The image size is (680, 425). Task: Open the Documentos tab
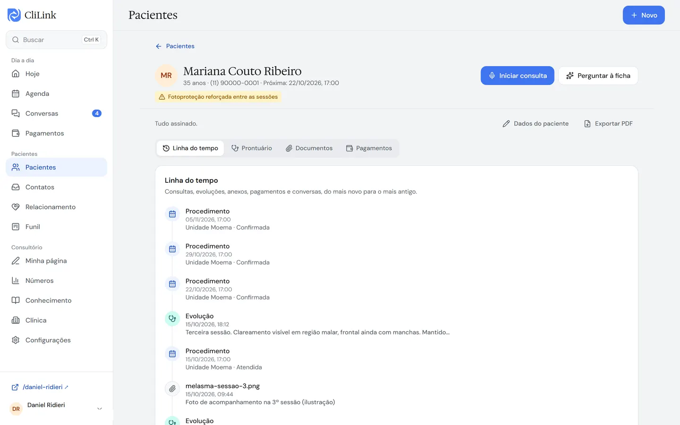tap(309, 148)
